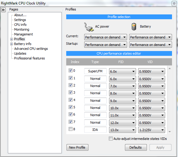This screenshot has width=178, height=157.
Task: Uncheck performance state index 5
Action: point(70,107)
